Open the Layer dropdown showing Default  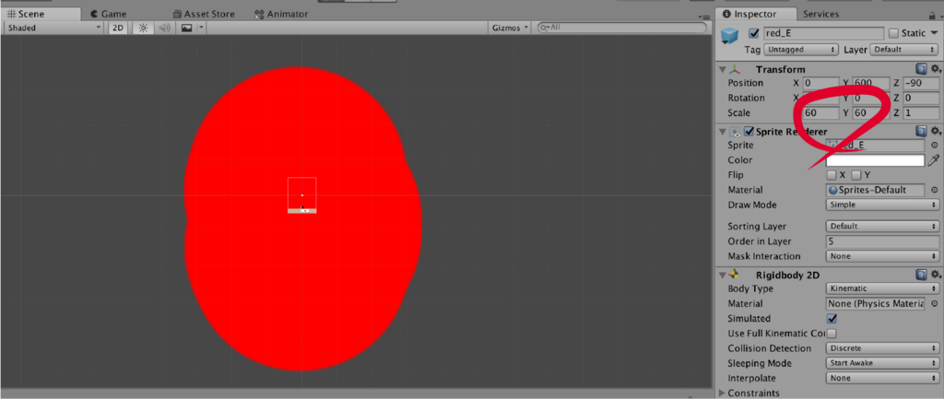tap(905, 50)
